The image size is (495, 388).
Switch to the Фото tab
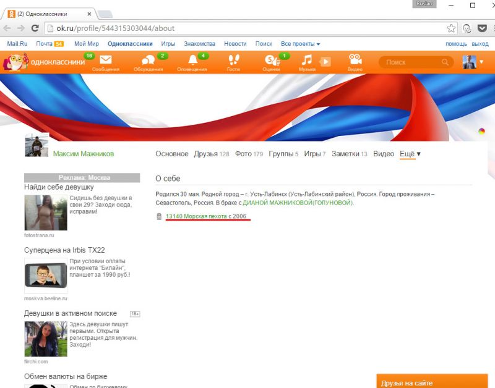click(242, 154)
